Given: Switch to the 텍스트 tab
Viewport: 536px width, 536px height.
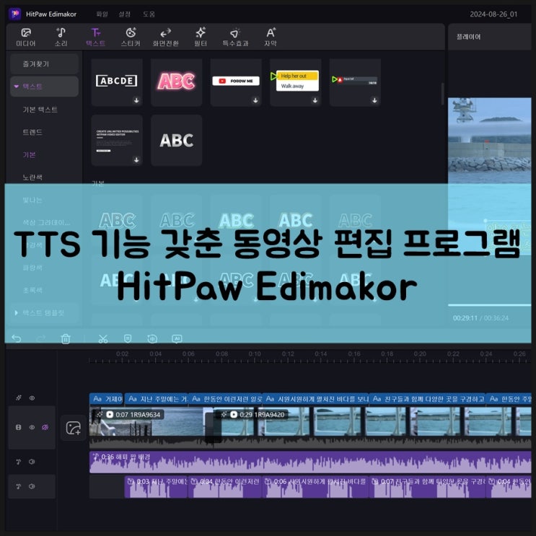Looking at the screenshot, I should pyautogui.click(x=96, y=38).
